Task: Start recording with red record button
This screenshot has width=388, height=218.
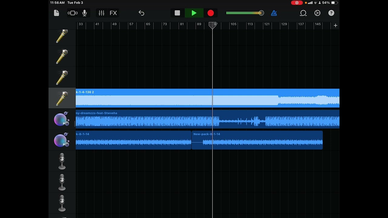Action: coord(211,13)
